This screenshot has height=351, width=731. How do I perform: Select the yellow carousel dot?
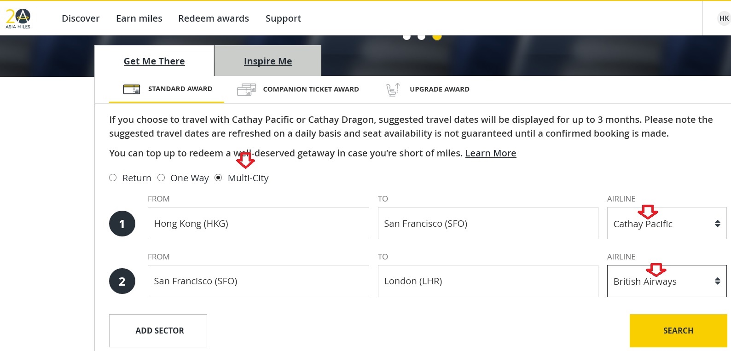click(x=437, y=37)
